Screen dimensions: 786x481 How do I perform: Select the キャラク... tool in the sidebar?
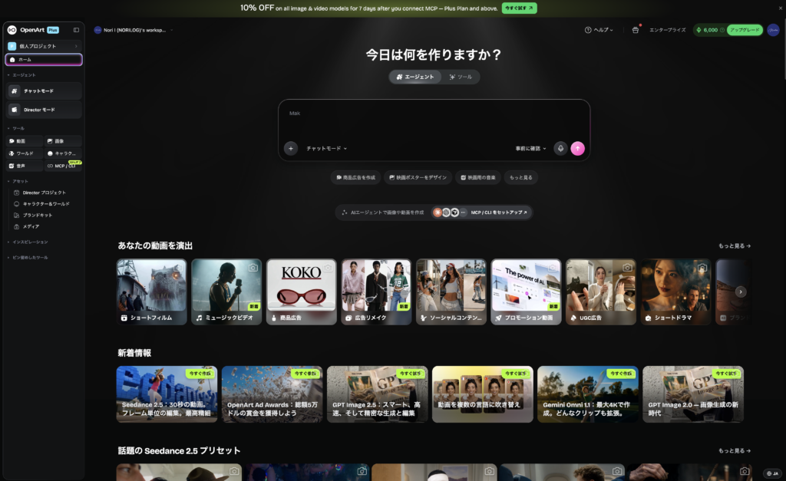click(63, 153)
